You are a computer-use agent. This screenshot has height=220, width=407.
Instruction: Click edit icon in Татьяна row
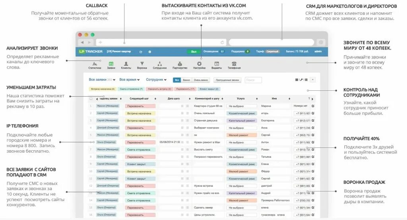[313, 157]
